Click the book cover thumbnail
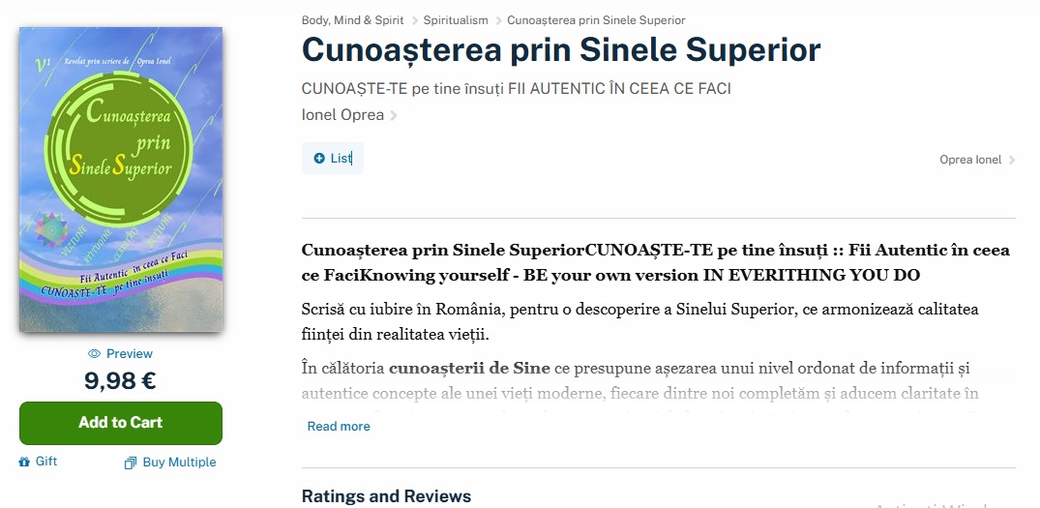This screenshot has height=508, width=1040. (121, 180)
